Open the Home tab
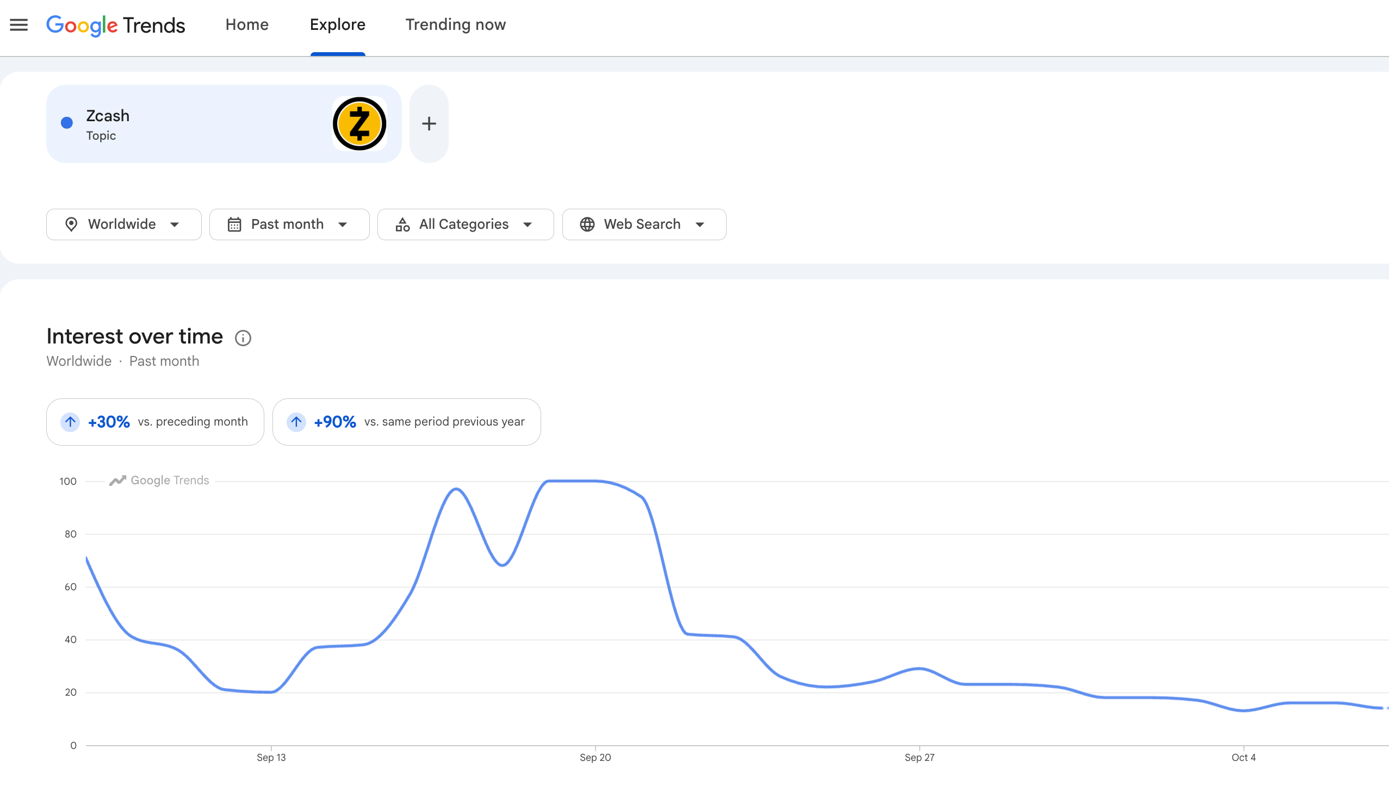 (x=247, y=25)
